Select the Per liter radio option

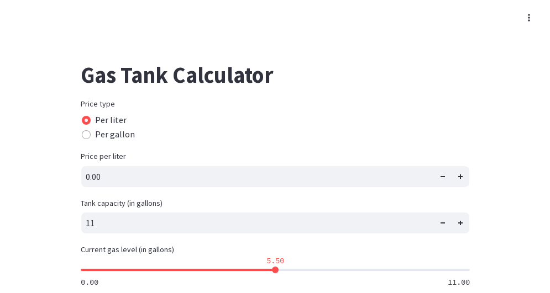[86, 120]
